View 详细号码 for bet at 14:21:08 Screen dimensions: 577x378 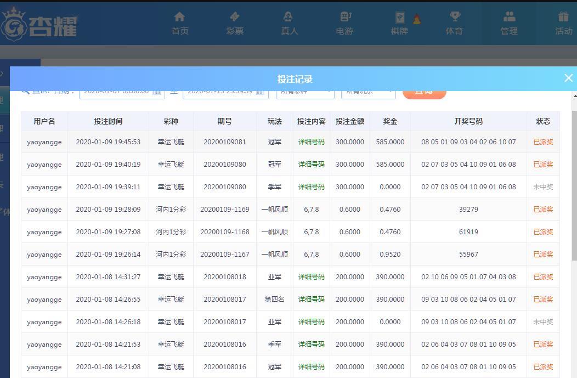pos(312,366)
